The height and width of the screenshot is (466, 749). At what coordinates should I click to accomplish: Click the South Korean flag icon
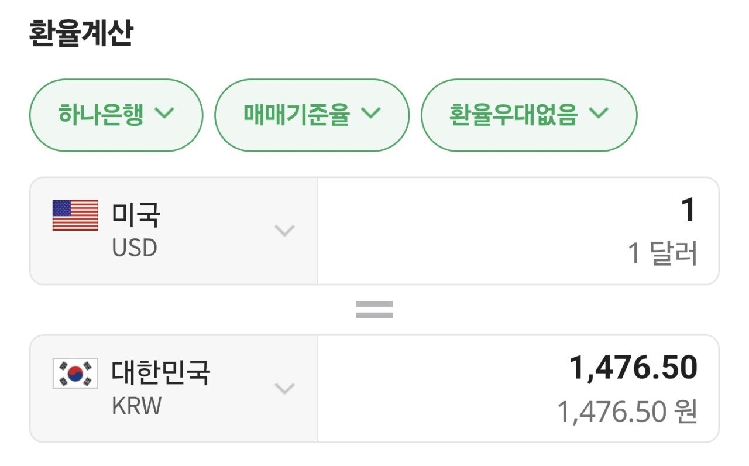point(75,374)
